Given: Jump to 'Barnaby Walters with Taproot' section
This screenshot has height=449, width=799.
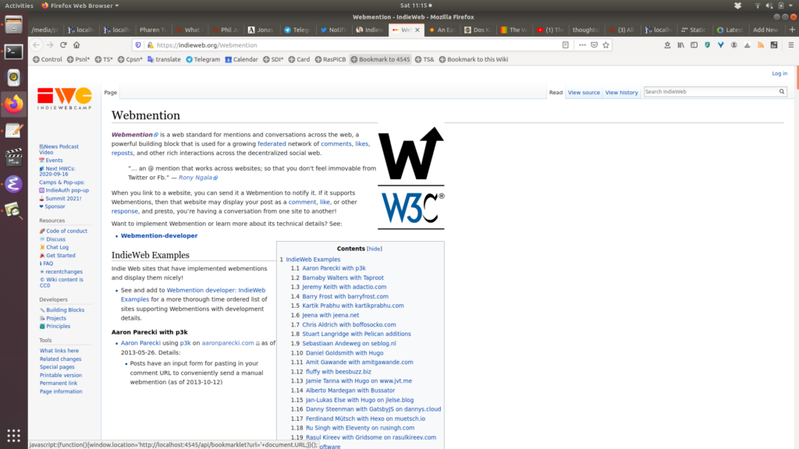Looking at the screenshot, I should click(x=343, y=278).
